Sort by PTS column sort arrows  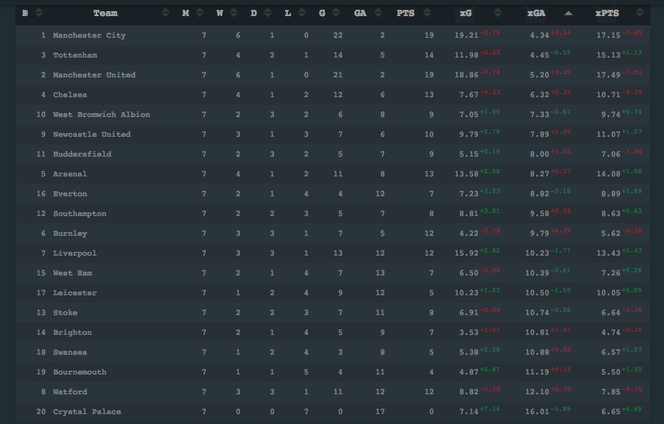coord(427,13)
